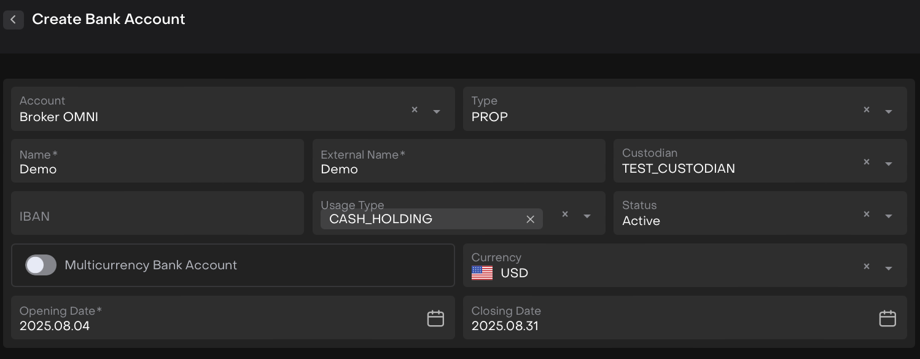Image resolution: width=920 pixels, height=359 pixels.
Task: Remove the CASH_HOLDING usage type chip
Action: click(x=531, y=219)
